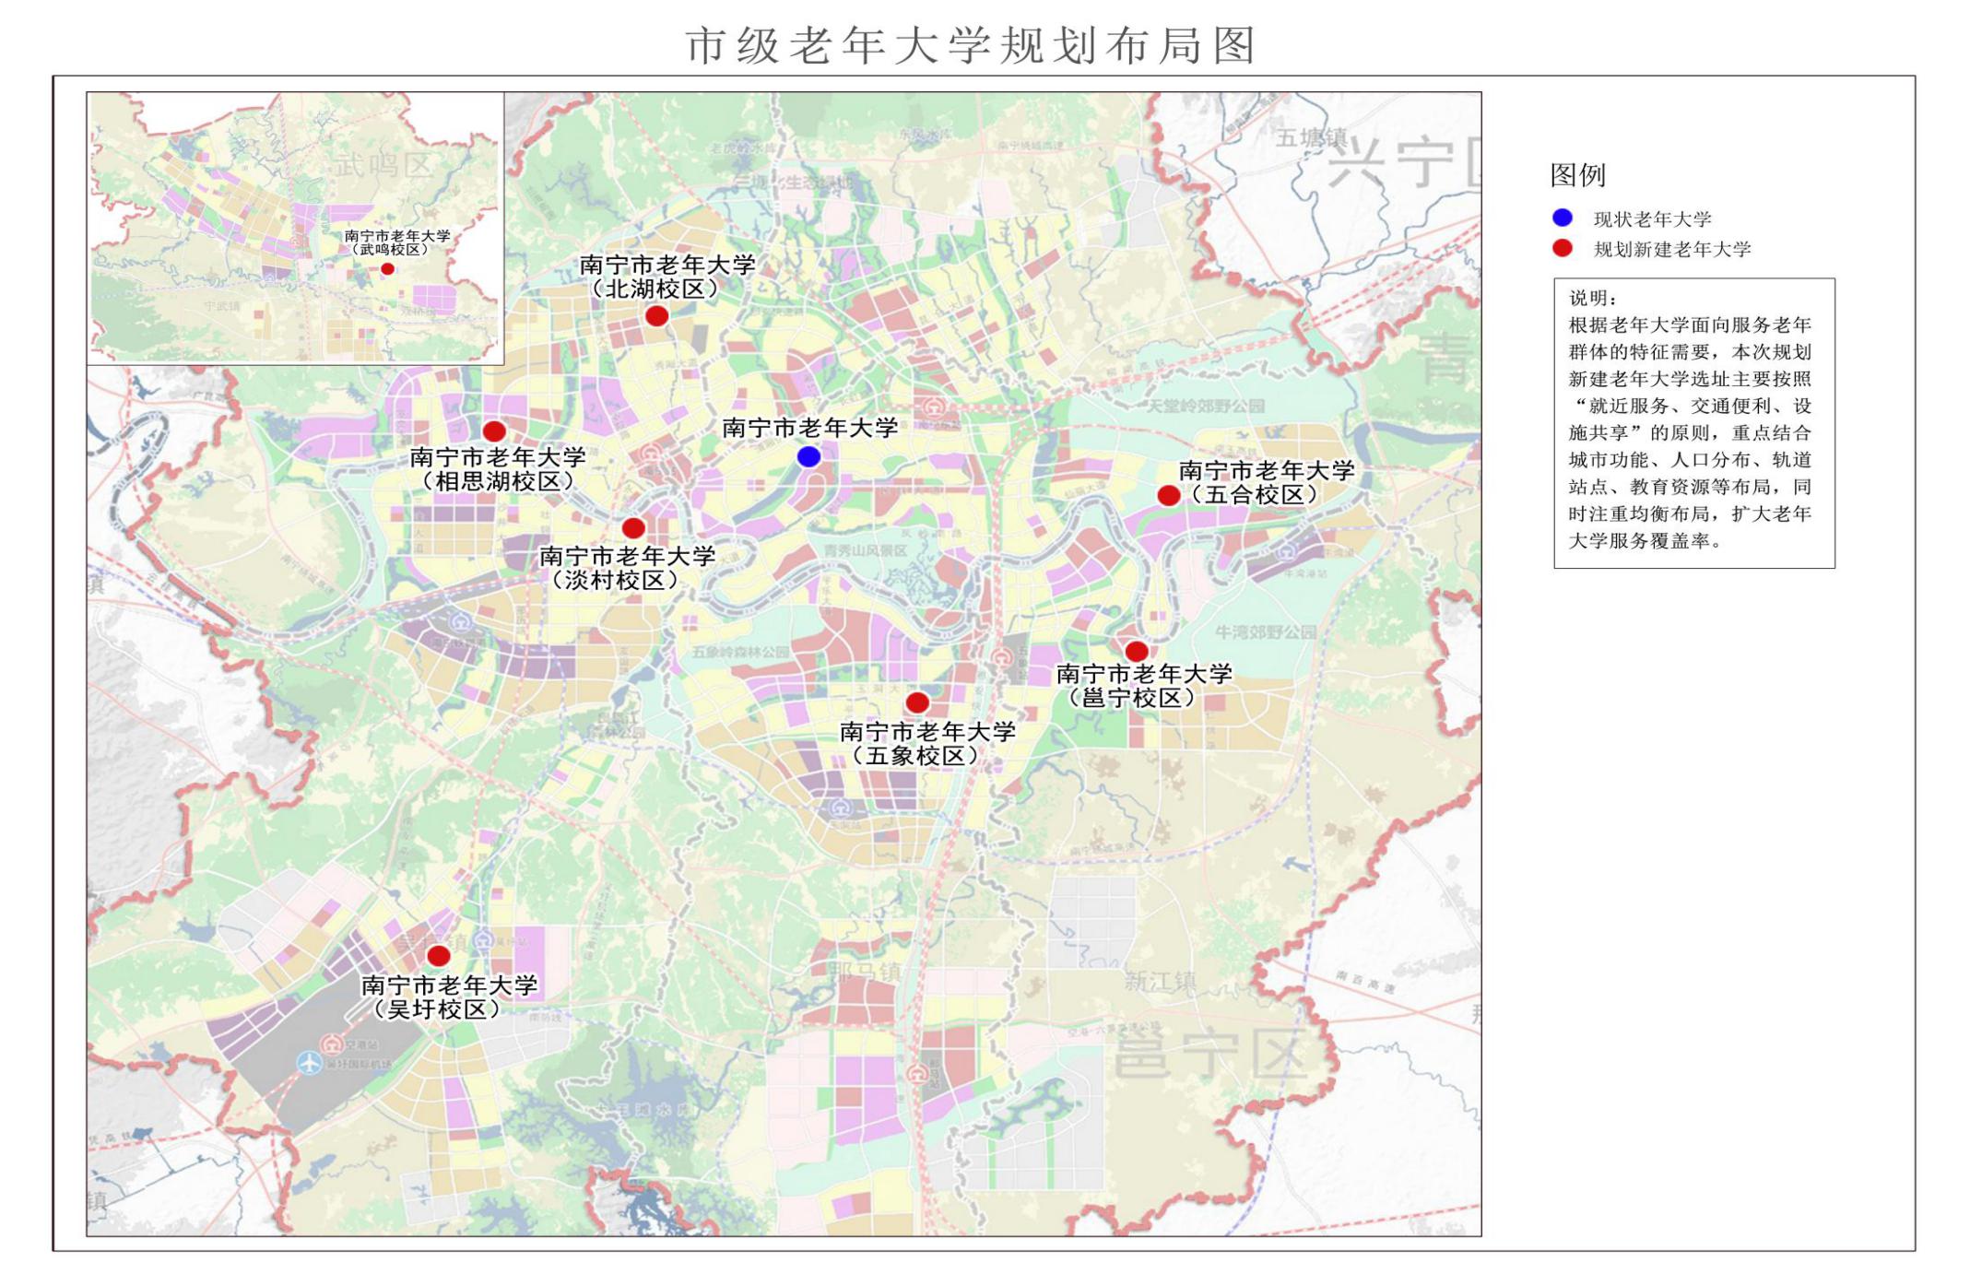Click the red dot for 北湖校区

(x=656, y=316)
